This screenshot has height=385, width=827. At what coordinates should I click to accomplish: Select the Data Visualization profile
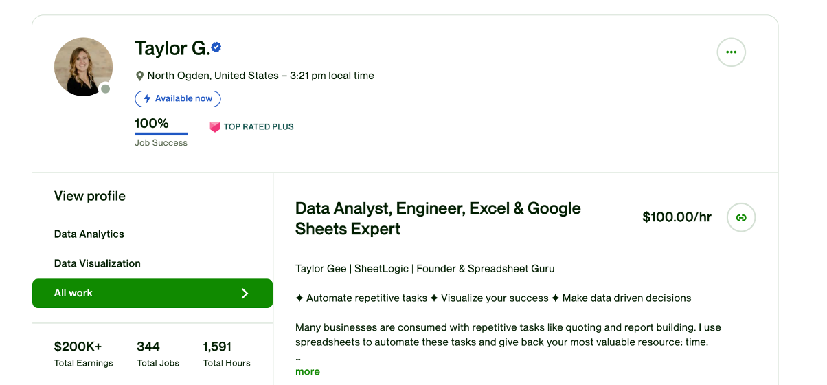tap(98, 263)
